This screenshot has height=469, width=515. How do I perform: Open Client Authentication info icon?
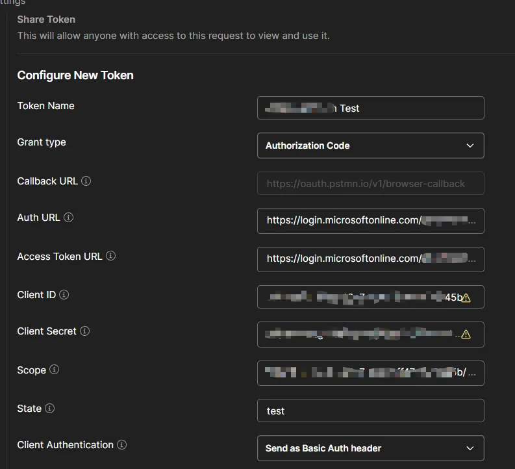pyautogui.click(x=122, y=445)
